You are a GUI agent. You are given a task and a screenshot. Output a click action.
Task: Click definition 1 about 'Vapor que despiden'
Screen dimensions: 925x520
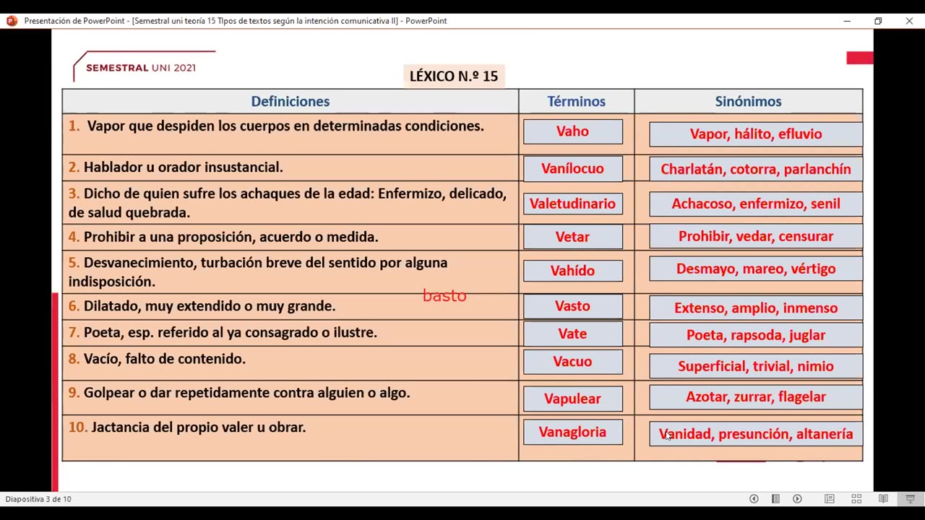click(x=276, y=126)
